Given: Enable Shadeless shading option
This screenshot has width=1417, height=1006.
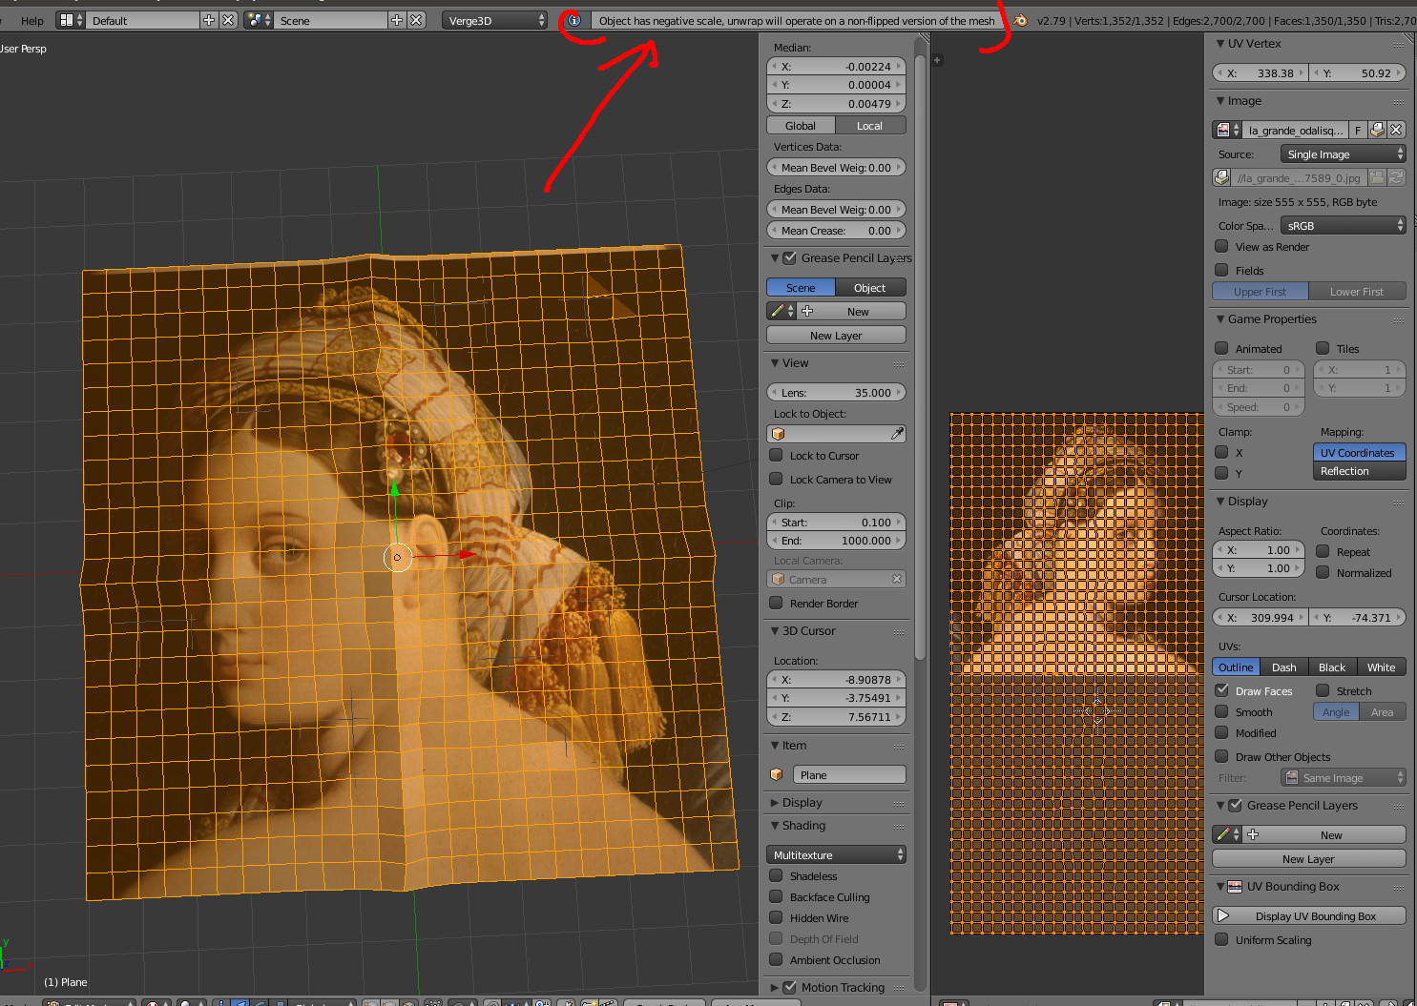Looking at the screenshot, I should click(x=776, y=875).
